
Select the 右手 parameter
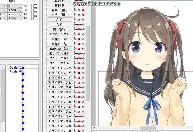pos(59,24)
